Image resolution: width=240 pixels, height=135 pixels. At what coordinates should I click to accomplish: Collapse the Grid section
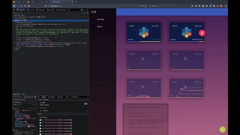[x=38, y=114]
